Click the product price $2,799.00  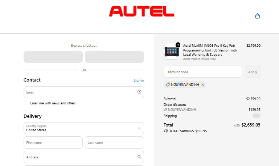[x=253, y=46]
